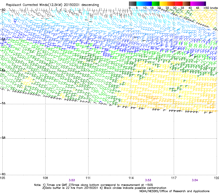Click the '117' longitude label
This screenshot has height=193, width=219.
click(174, 178)
